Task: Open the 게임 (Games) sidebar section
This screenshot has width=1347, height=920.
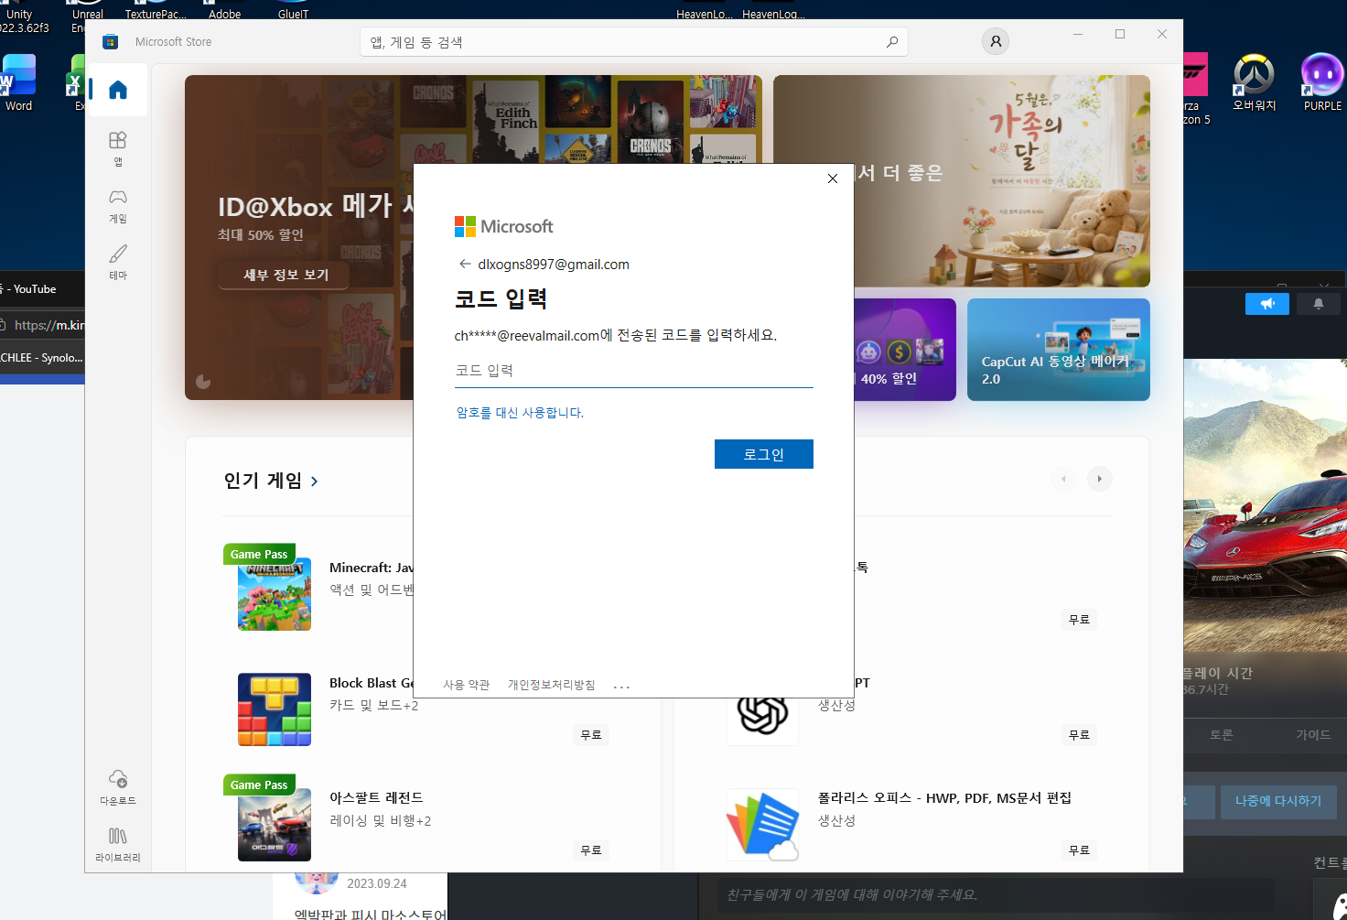Action: [x=117, y=205]
